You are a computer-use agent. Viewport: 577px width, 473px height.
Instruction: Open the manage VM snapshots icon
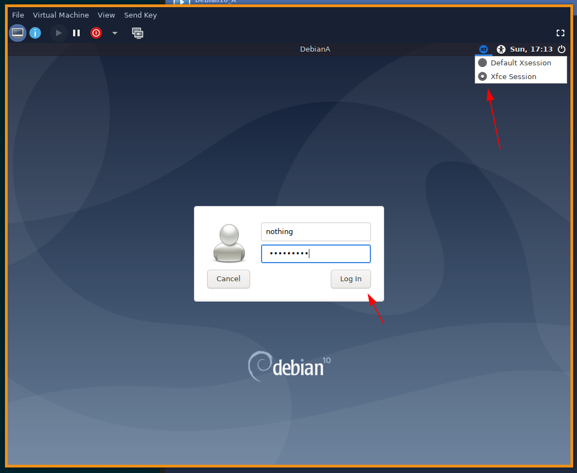pos(137,33)
